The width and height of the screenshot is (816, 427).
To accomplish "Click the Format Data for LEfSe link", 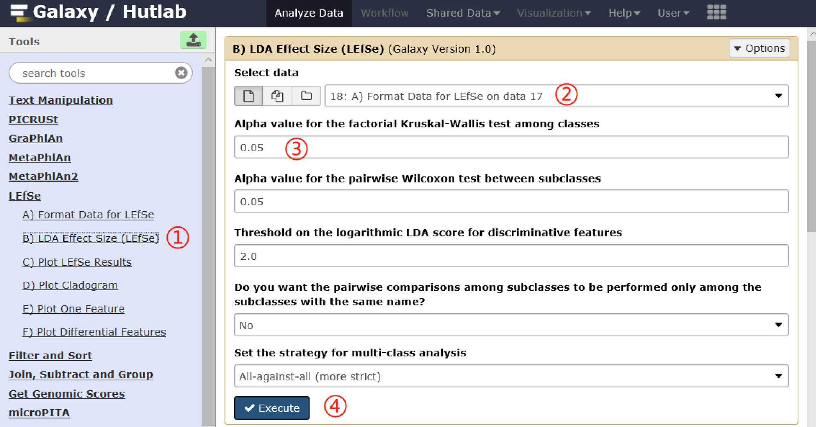I will click(x=88, y=215).
